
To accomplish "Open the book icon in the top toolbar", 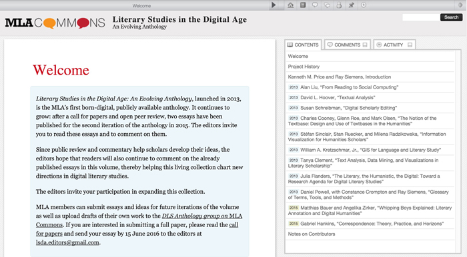I will [x=303, y=5].
